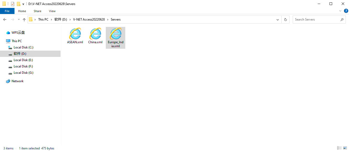349x151 pixels.
Task: Open the address bar history dropdown
Action: 278,20
